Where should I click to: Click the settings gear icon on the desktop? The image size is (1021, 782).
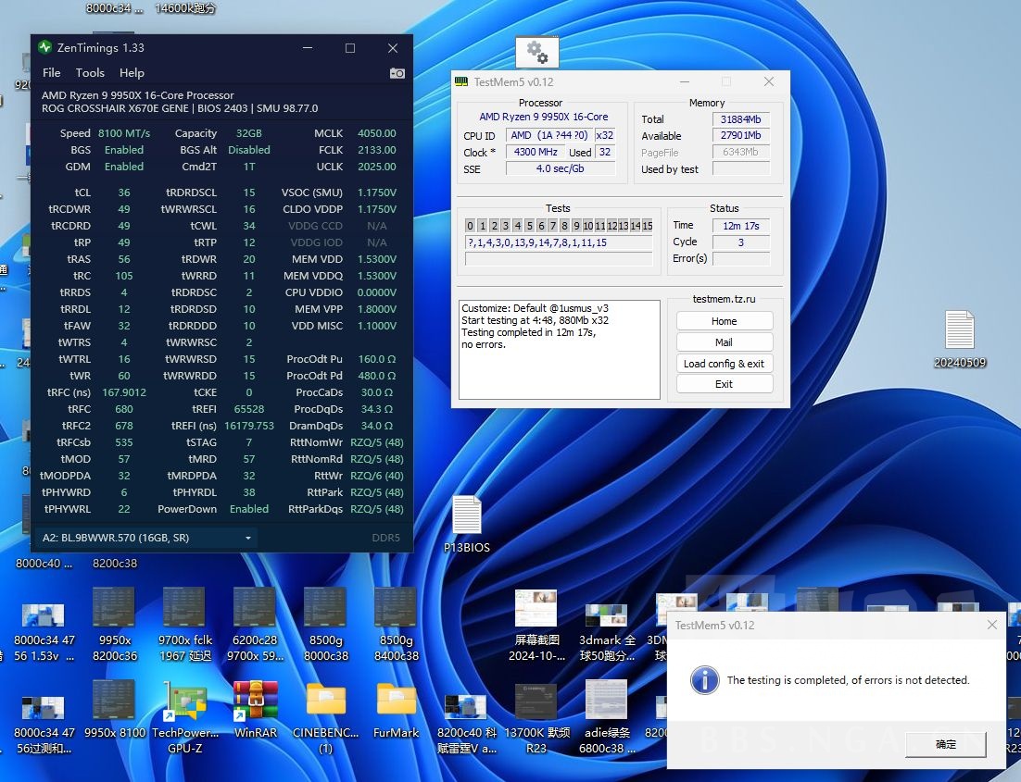tap(537, 51)
